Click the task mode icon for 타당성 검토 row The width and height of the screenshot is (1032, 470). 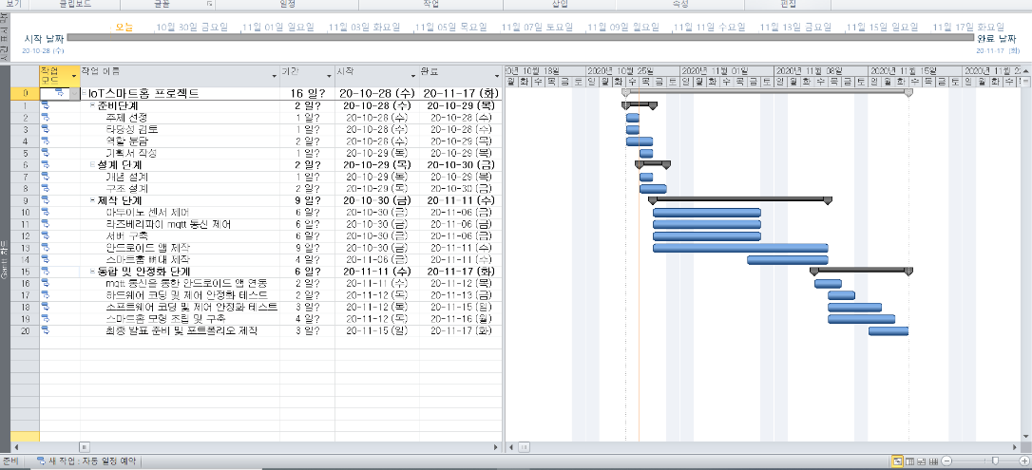46,129
